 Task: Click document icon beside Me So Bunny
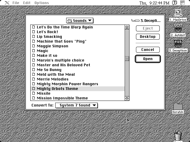click(x=34, y=70)
